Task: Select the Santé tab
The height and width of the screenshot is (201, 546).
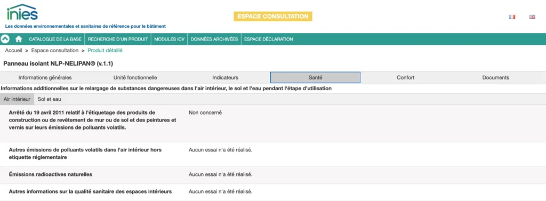Action: pos(315,78)
